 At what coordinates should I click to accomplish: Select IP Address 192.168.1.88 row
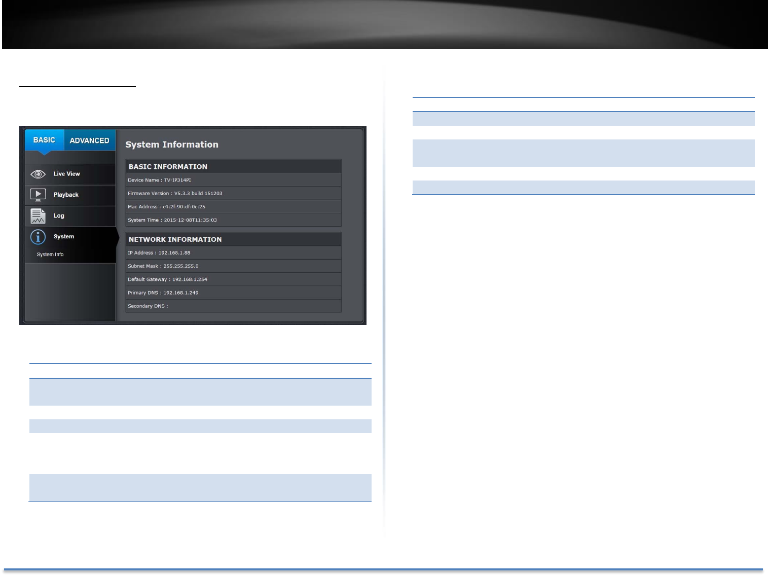tap(234, 253)
